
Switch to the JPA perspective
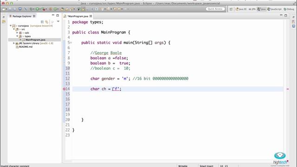click(252, 9)
